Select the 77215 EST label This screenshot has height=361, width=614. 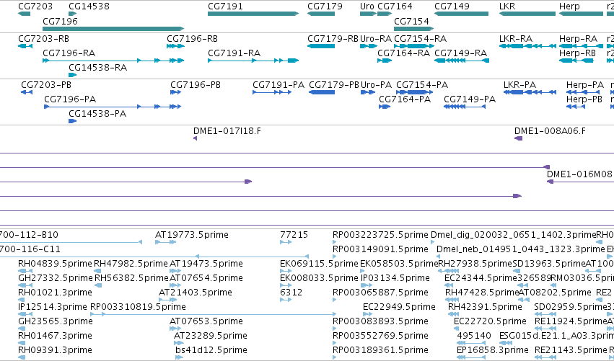pos(294,235)
